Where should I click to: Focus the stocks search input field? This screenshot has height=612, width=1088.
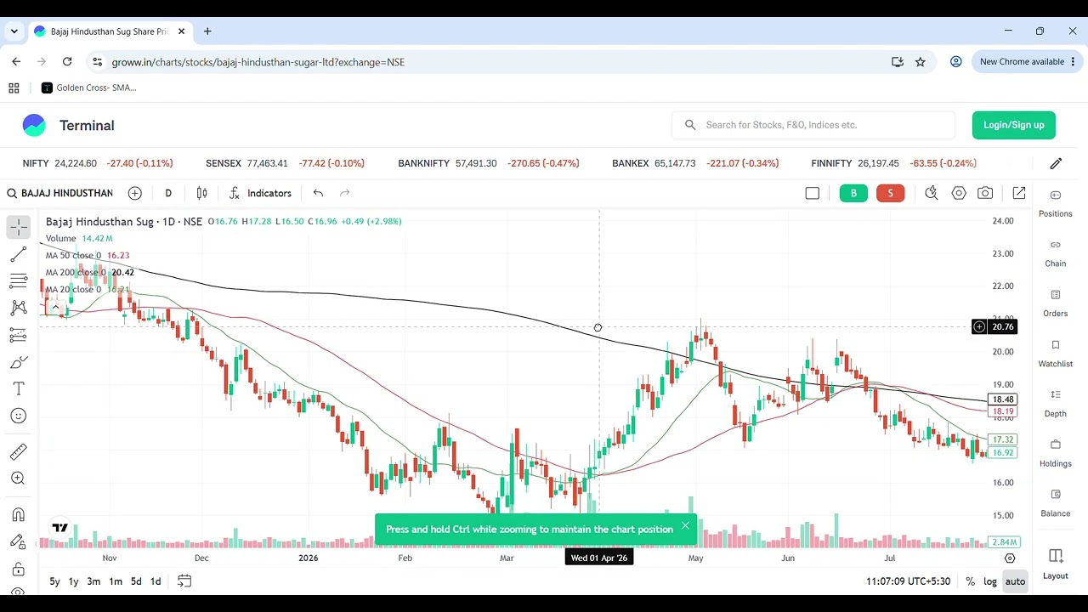coord(813,125)
